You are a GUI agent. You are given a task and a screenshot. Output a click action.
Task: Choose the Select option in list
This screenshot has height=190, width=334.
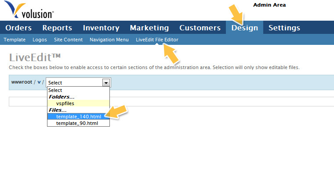click(55, 90)
